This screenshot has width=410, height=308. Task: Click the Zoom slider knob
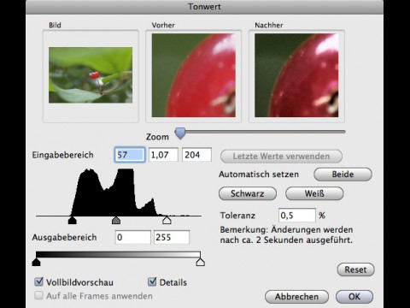pos(180,133)
